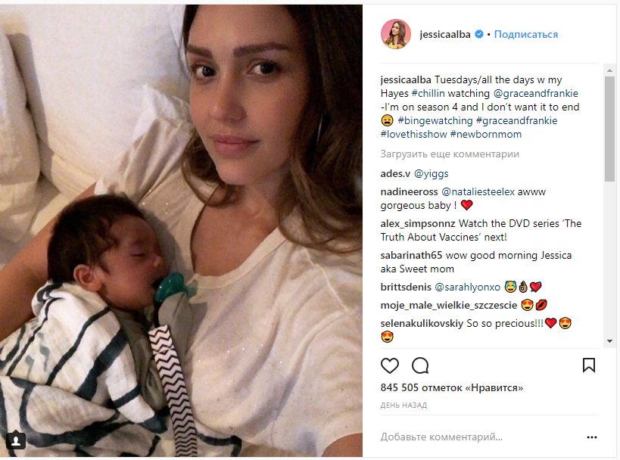Click the verified badge next to jessicaalba

[479, 34]
